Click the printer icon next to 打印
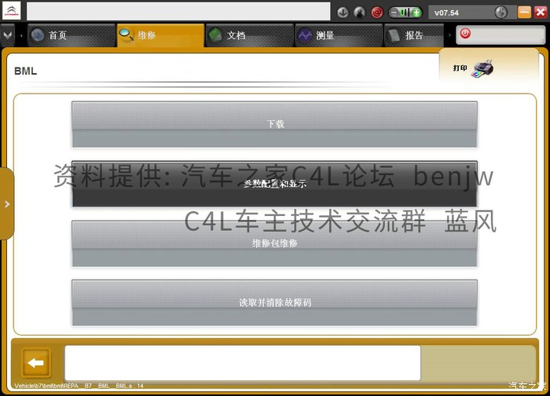 (482, 68)
